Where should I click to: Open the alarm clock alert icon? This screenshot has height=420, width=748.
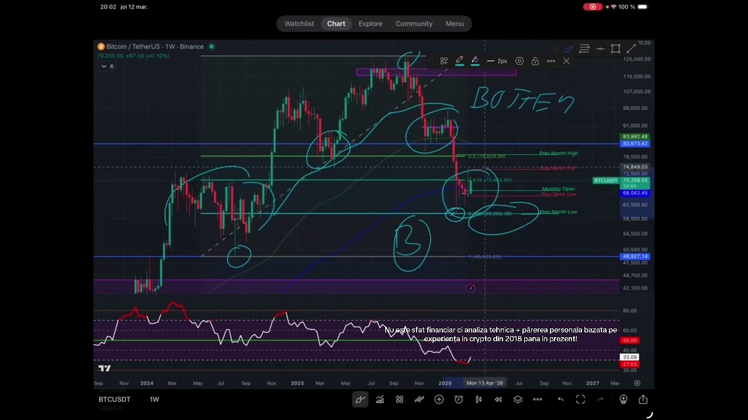[459, 400]
